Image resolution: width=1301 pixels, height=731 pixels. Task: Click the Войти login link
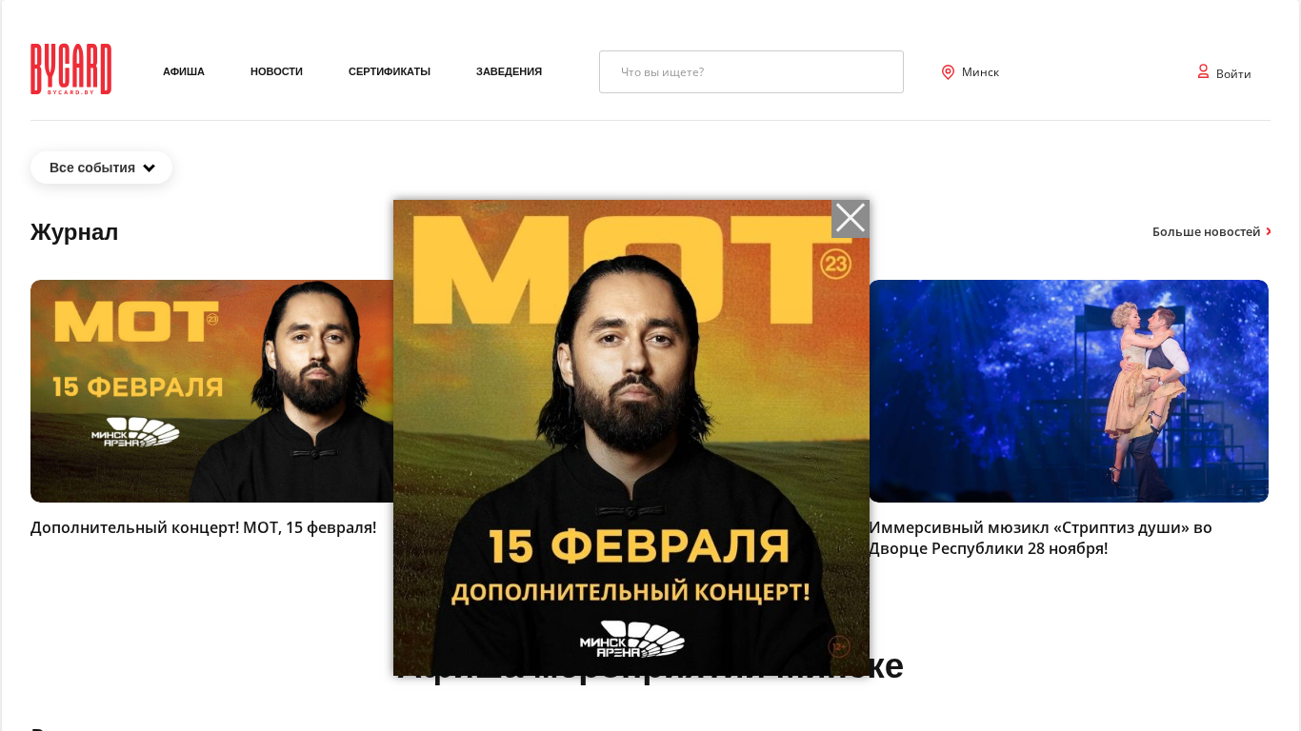tap(1233, 73)
